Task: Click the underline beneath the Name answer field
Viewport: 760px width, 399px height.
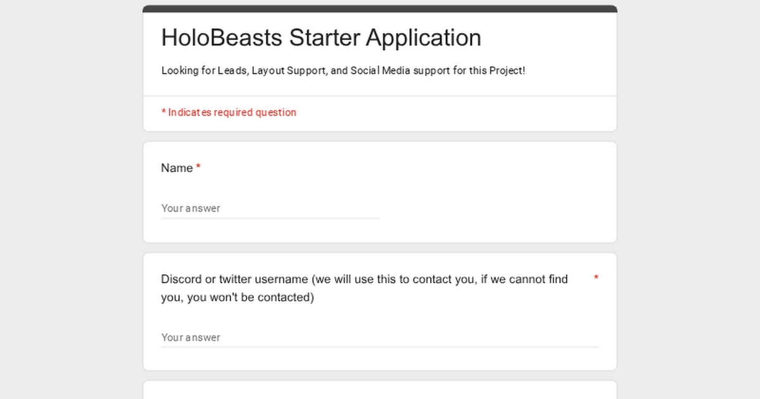Action: [x=270, y=218]
